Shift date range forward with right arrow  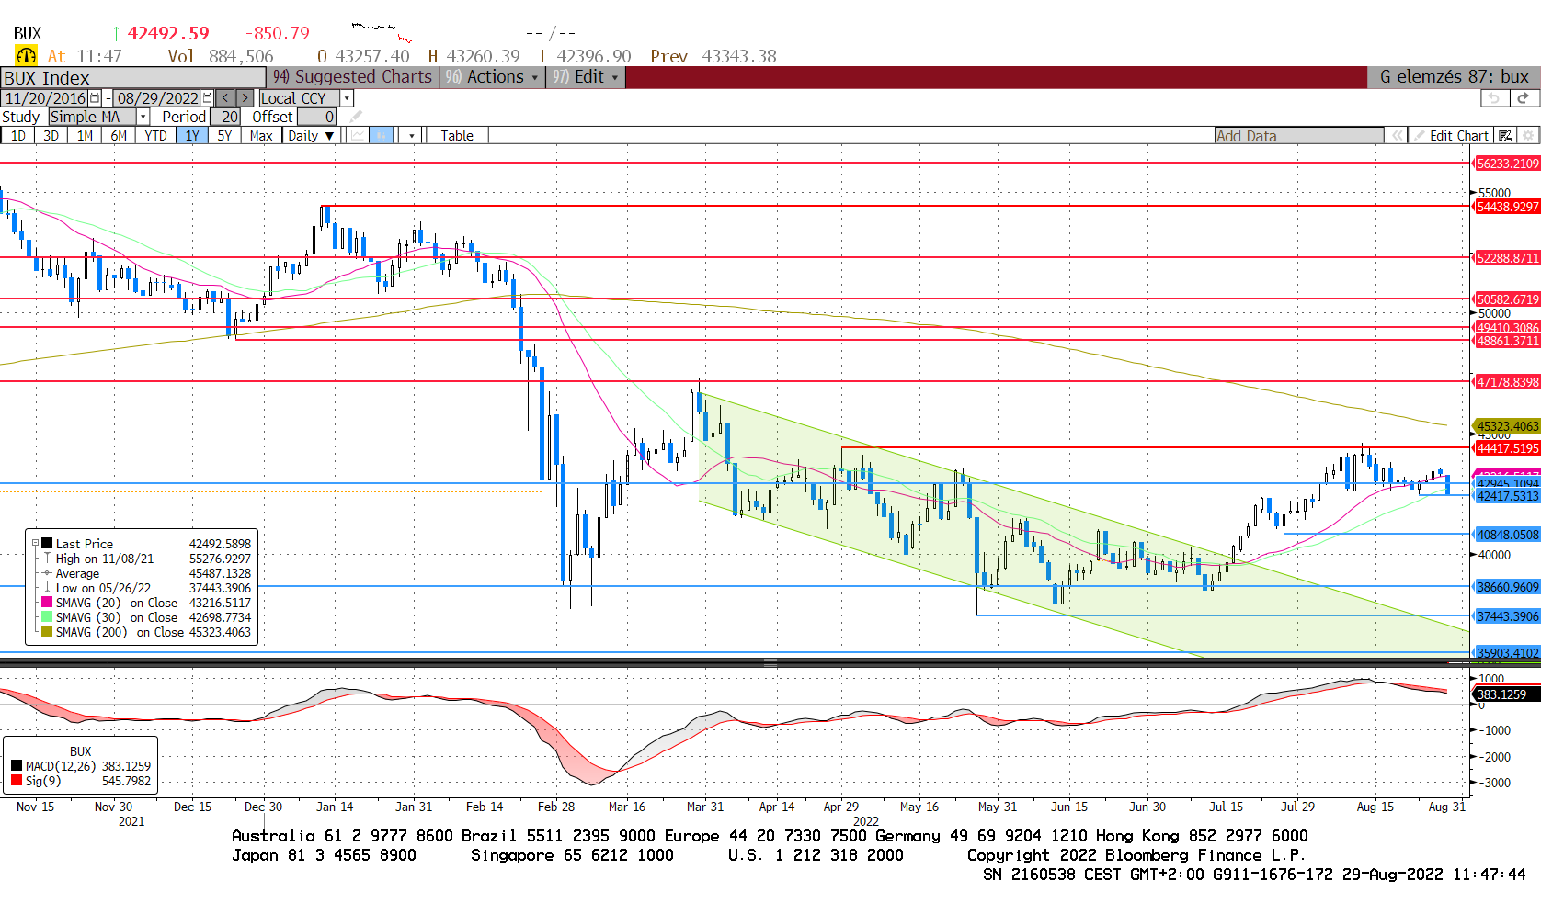tap(245, 97)
